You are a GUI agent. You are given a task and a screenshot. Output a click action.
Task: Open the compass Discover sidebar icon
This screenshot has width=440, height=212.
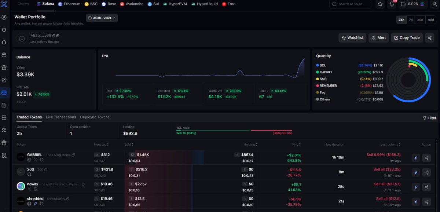coord(4,17)
